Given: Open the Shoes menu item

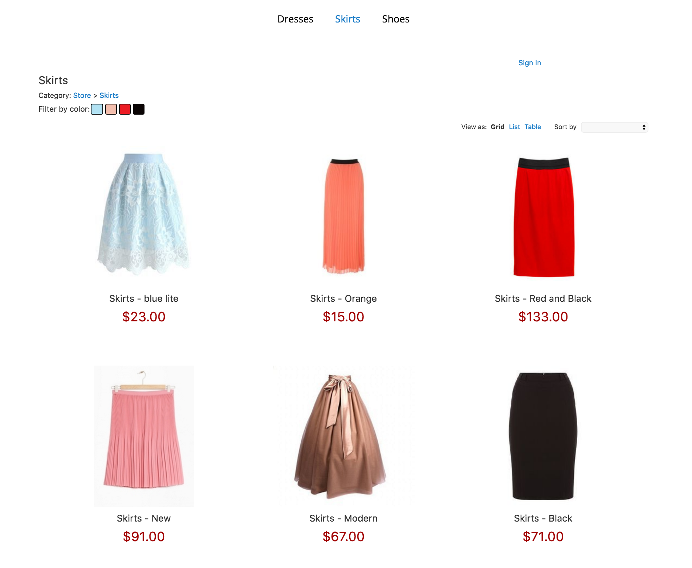Looking at the screenshot, I should point(396,19).
